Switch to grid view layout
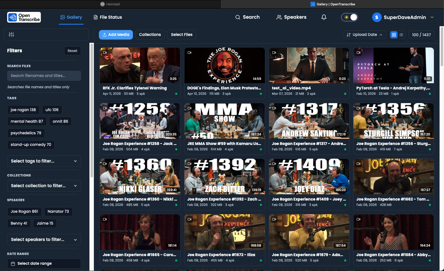The image size is (444, 271). click(x=394, y=35)
